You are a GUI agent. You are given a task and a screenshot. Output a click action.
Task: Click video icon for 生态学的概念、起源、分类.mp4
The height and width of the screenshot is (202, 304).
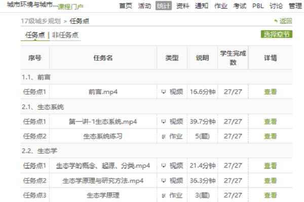[x=164, y=166]
